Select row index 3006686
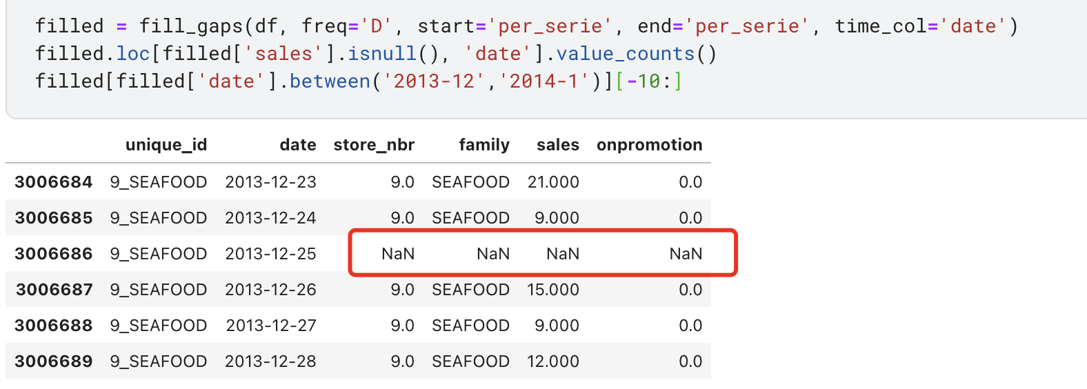Screen dimensions: 1087x389 [53, 254]
